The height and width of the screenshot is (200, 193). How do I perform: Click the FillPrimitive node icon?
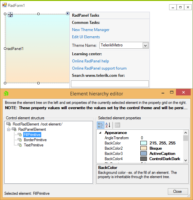point(20,135)
